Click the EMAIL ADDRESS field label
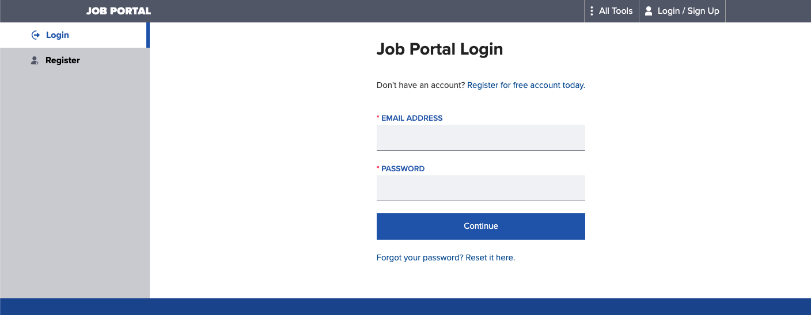 412,118
